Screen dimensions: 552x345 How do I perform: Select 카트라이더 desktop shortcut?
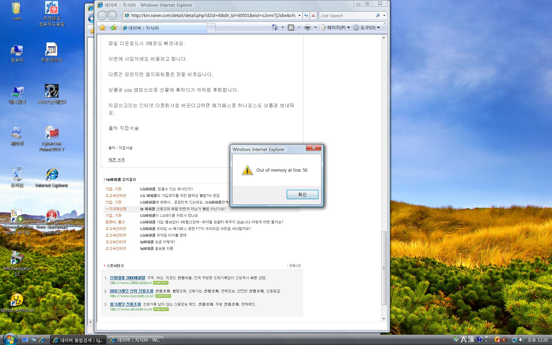[x=52, y=53]
